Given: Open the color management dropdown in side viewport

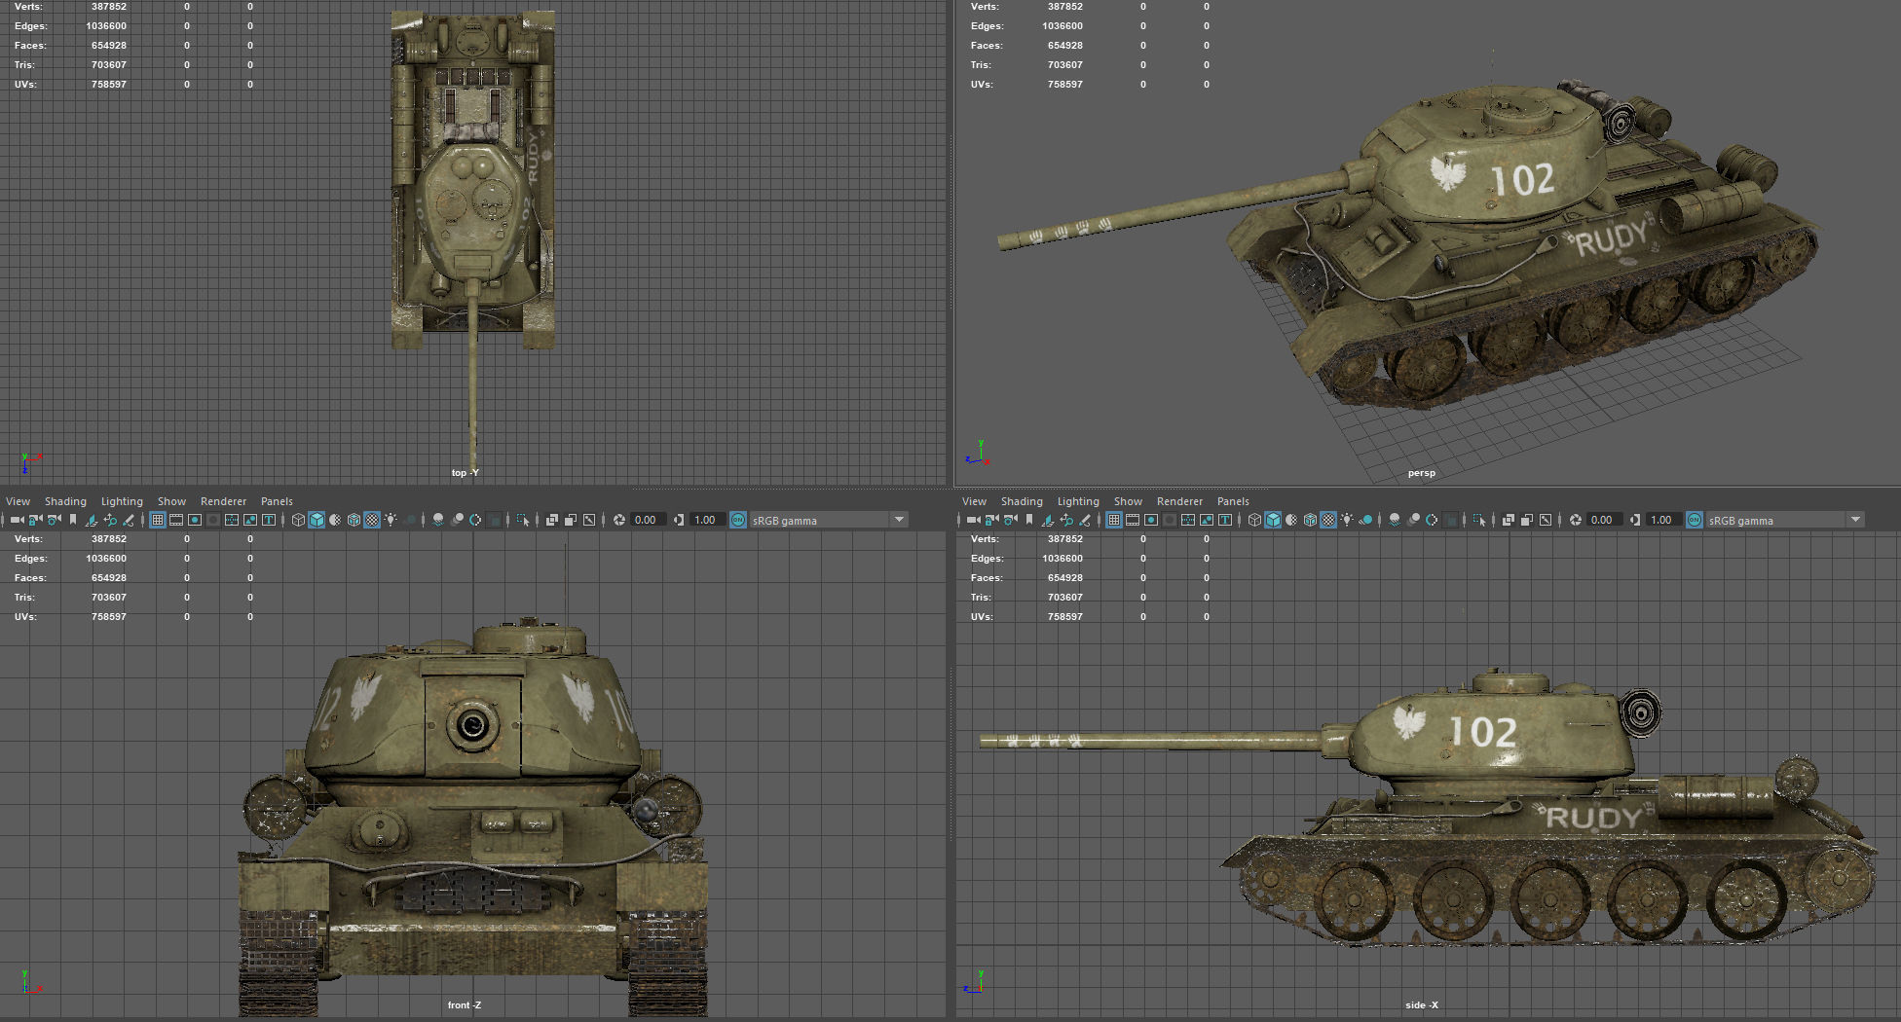Looking at the screenshot, I should pyautogui.click(x=1784, y=519).
